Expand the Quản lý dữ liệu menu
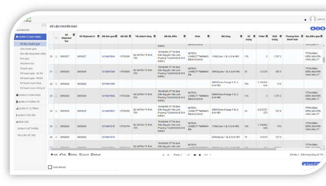This screenshot has height=186, width=326. click(x=30, y=115)
